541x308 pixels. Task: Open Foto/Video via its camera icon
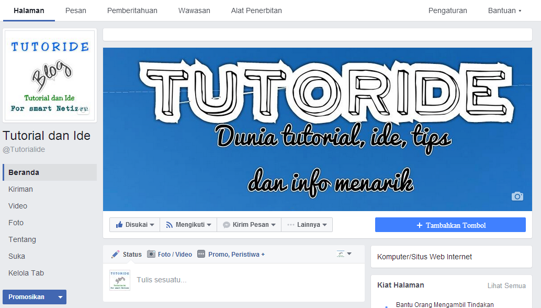point(152,254)
